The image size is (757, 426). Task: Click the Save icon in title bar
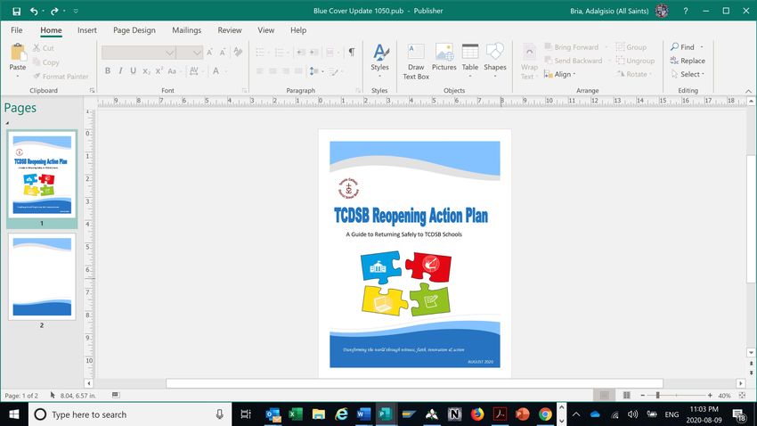pyautogui.click(x=16, y=11)
